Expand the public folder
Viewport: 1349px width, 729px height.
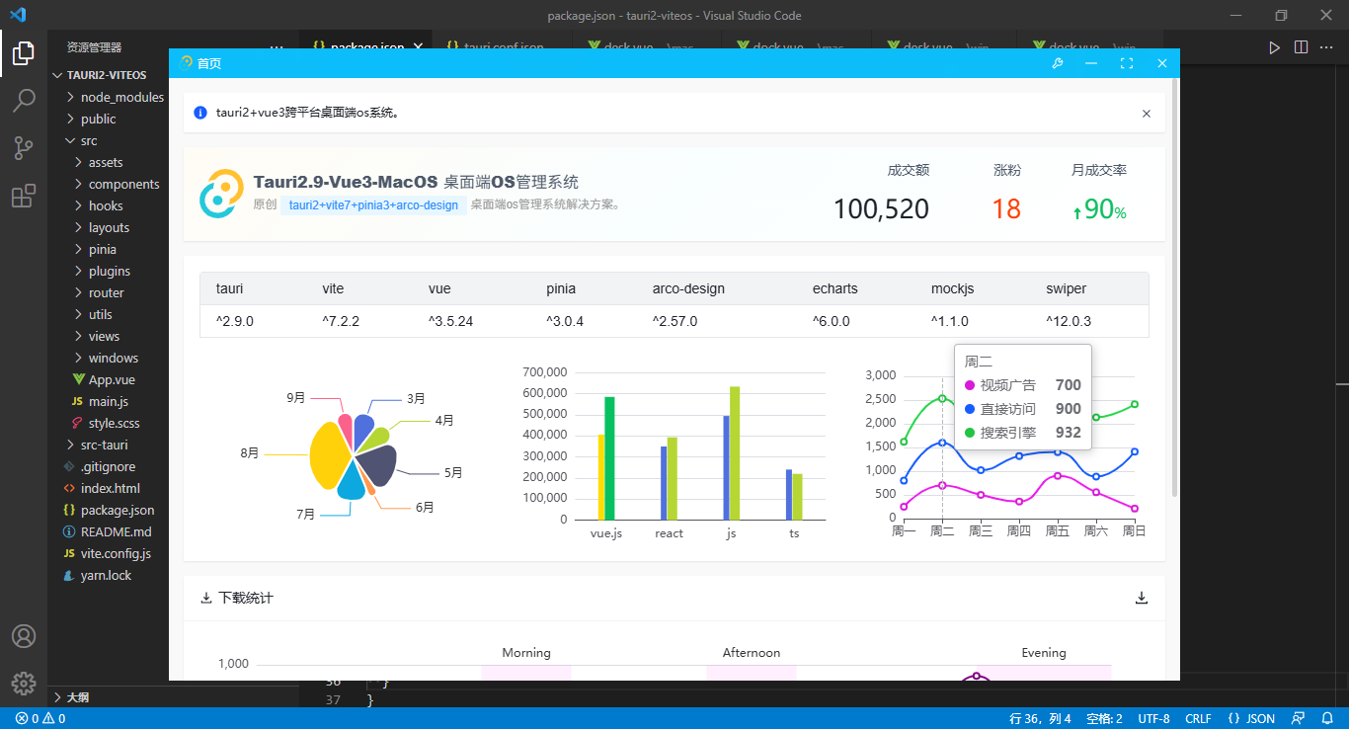70,119
